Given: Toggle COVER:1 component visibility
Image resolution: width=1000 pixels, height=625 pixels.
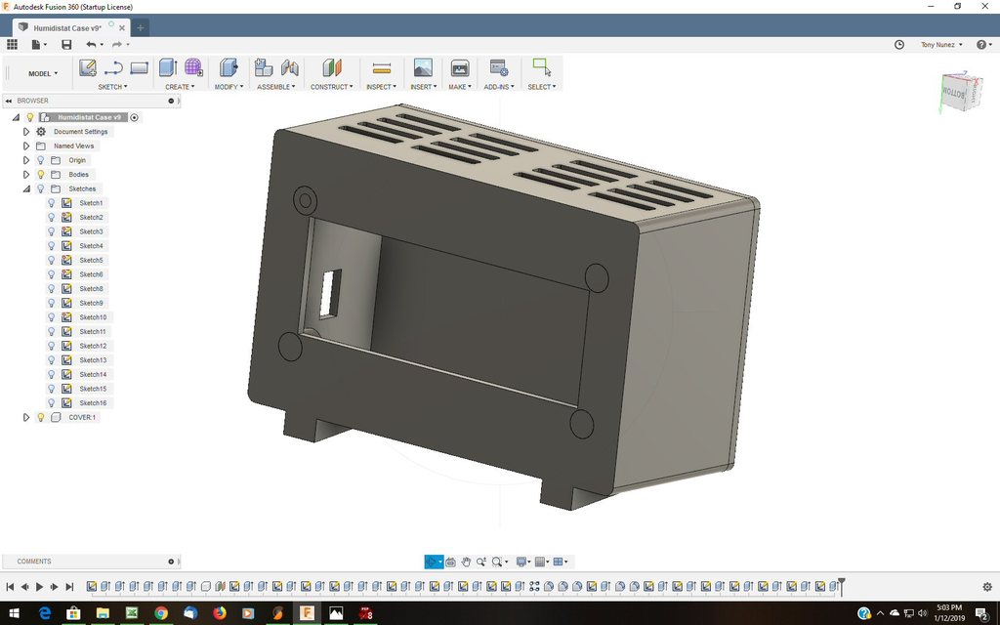Looking at the screenshot, I should pyautogui.click(x=40, y=417).
